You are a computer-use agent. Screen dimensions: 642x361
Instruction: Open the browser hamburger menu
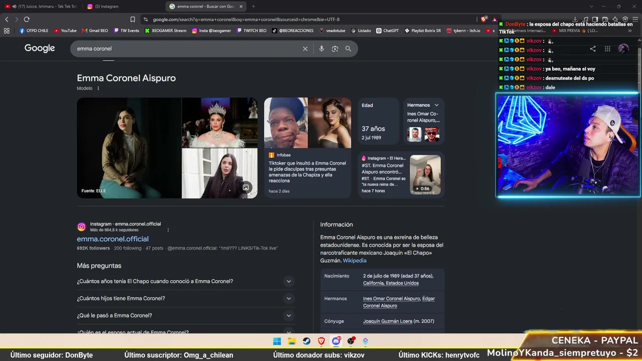pyautogui.click(x=635, y=20)
